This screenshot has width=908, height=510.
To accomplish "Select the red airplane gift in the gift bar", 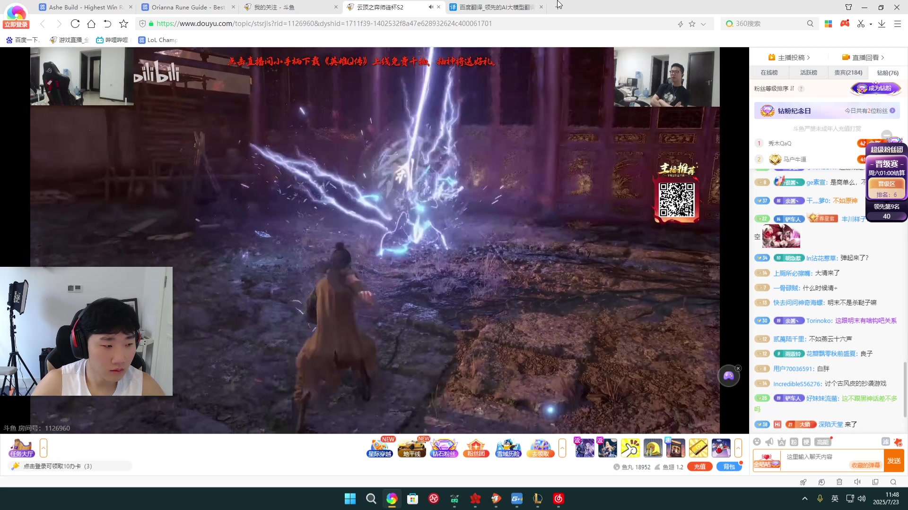I will click(721, 448).
